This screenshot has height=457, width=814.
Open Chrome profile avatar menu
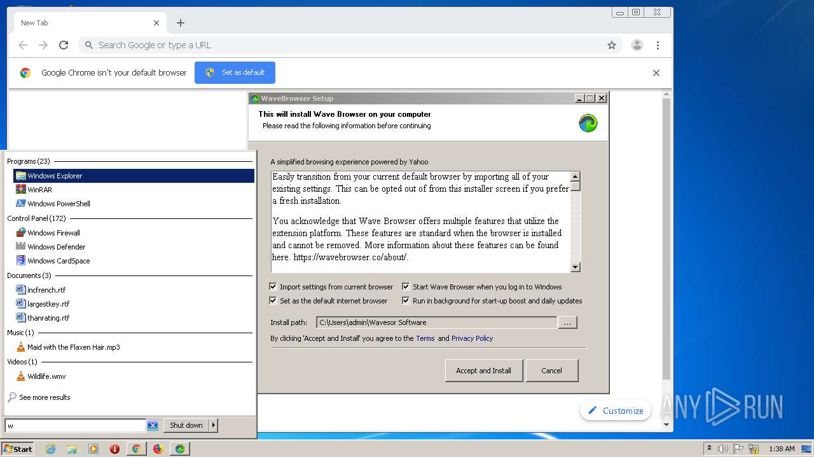point(637,45)
